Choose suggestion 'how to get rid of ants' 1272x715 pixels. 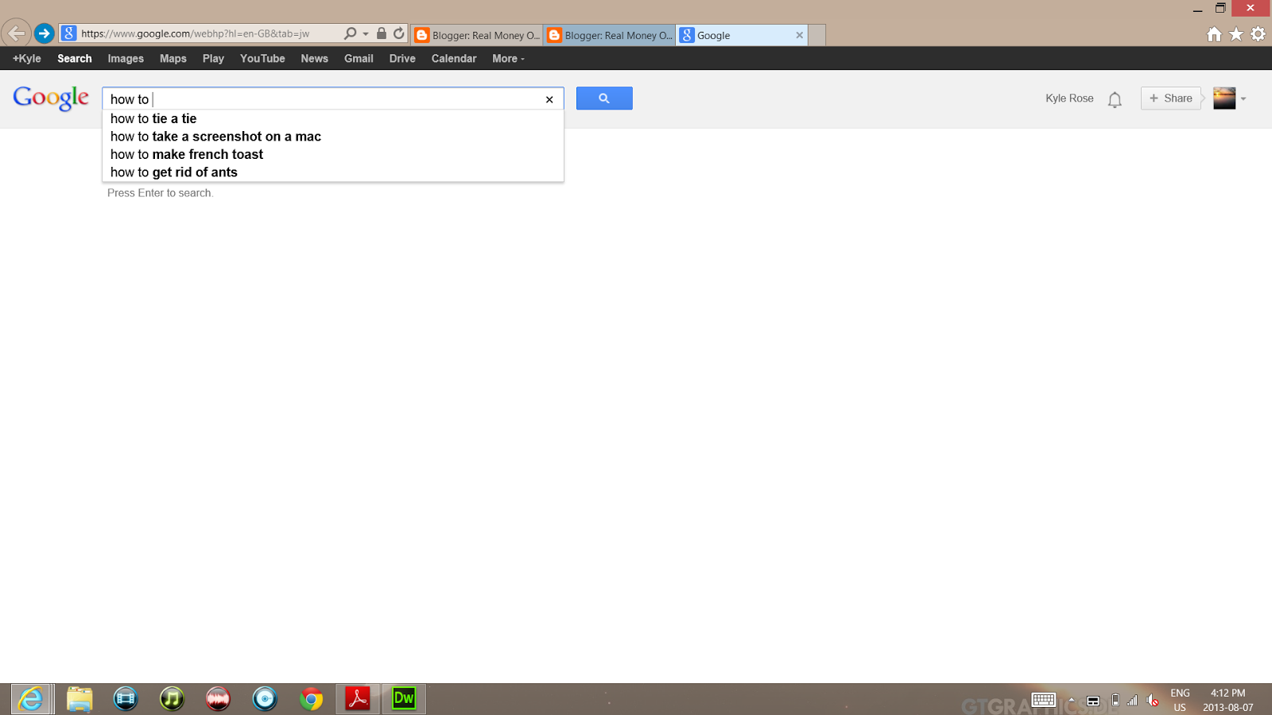333,172
